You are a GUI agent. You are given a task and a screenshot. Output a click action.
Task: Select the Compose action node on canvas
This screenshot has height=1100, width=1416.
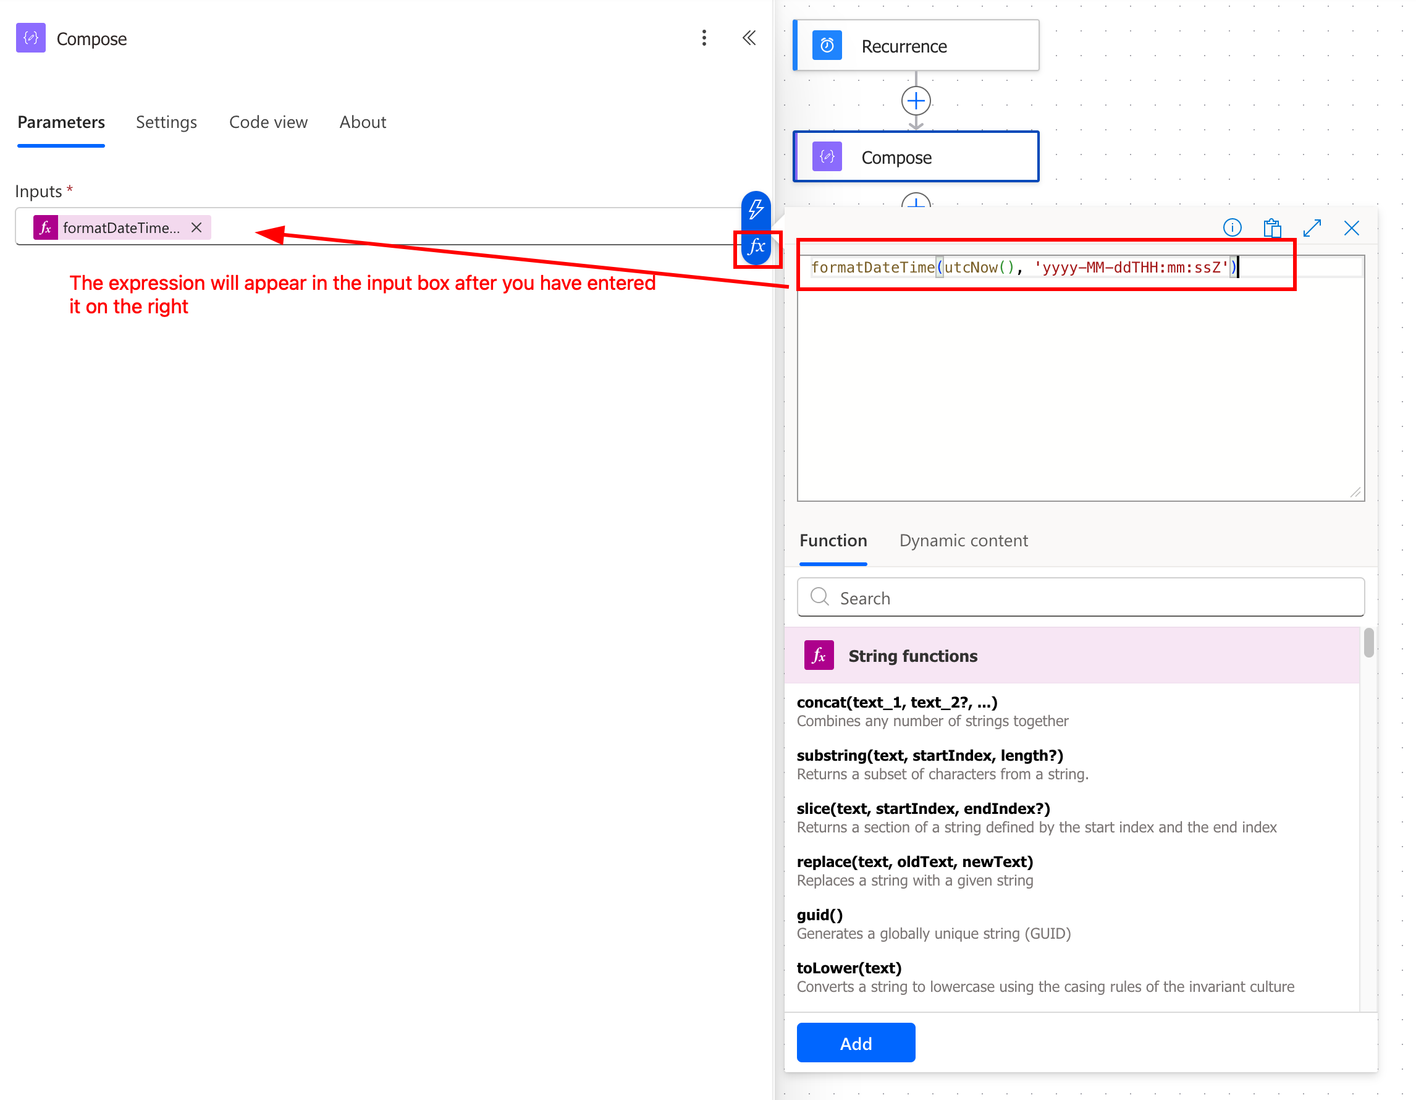click(916, 157)
